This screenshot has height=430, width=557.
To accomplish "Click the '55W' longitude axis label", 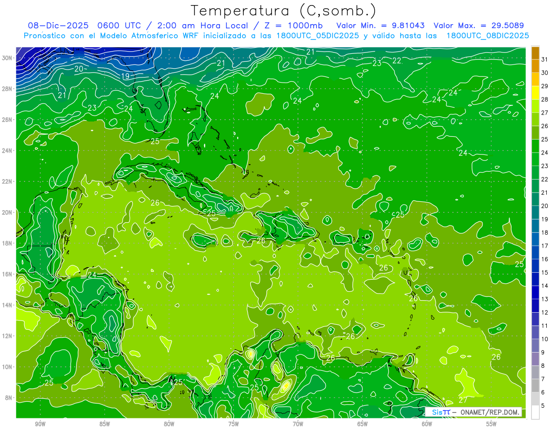I will point(492,424).
